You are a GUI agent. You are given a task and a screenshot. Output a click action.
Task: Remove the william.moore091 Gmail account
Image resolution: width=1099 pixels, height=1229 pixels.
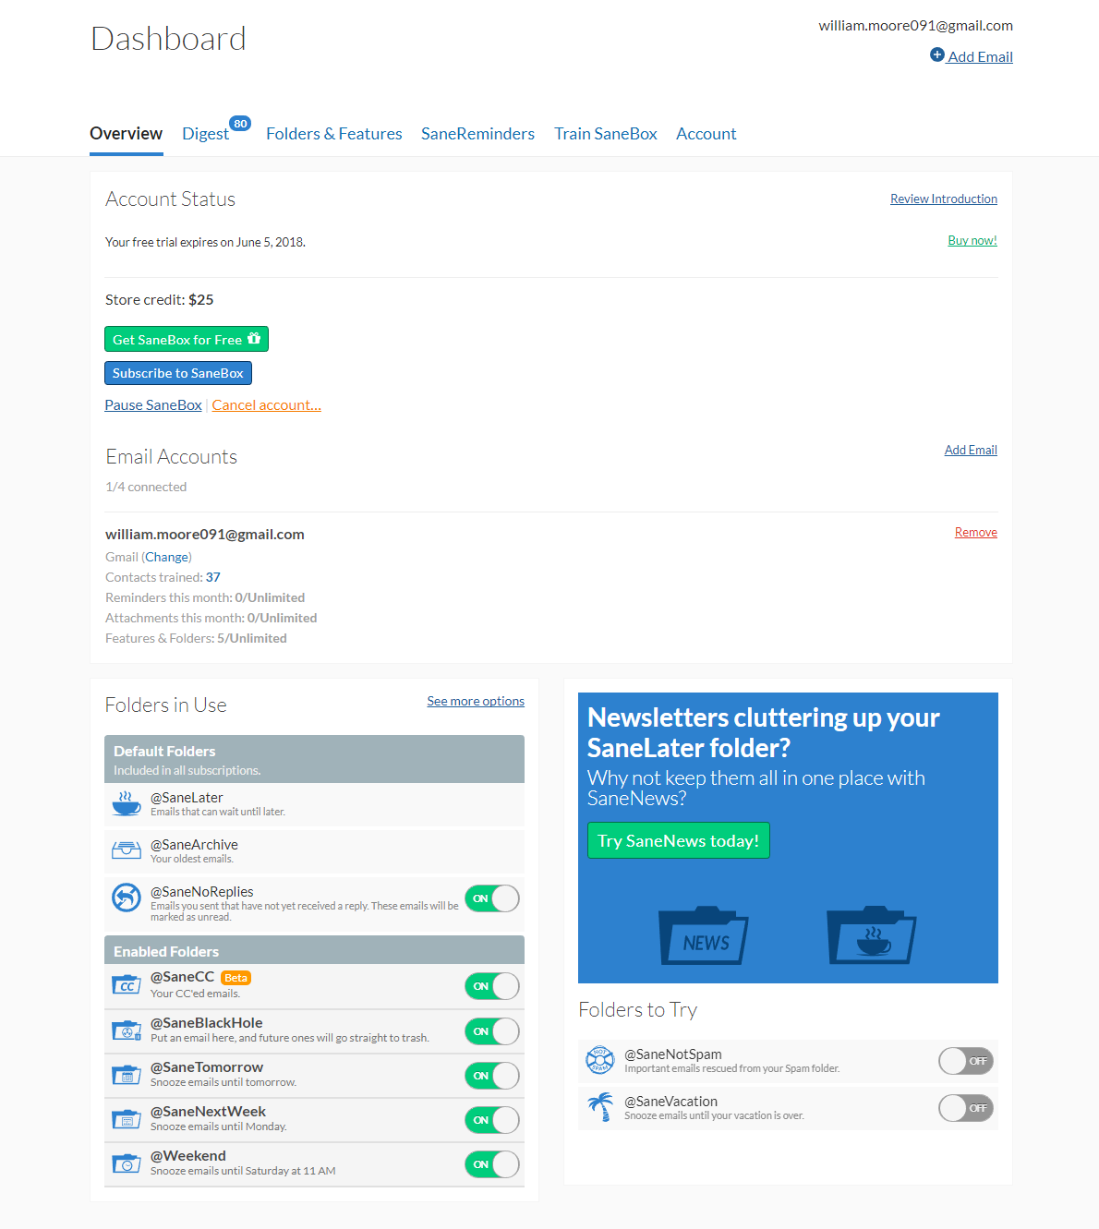click(976, 532)
